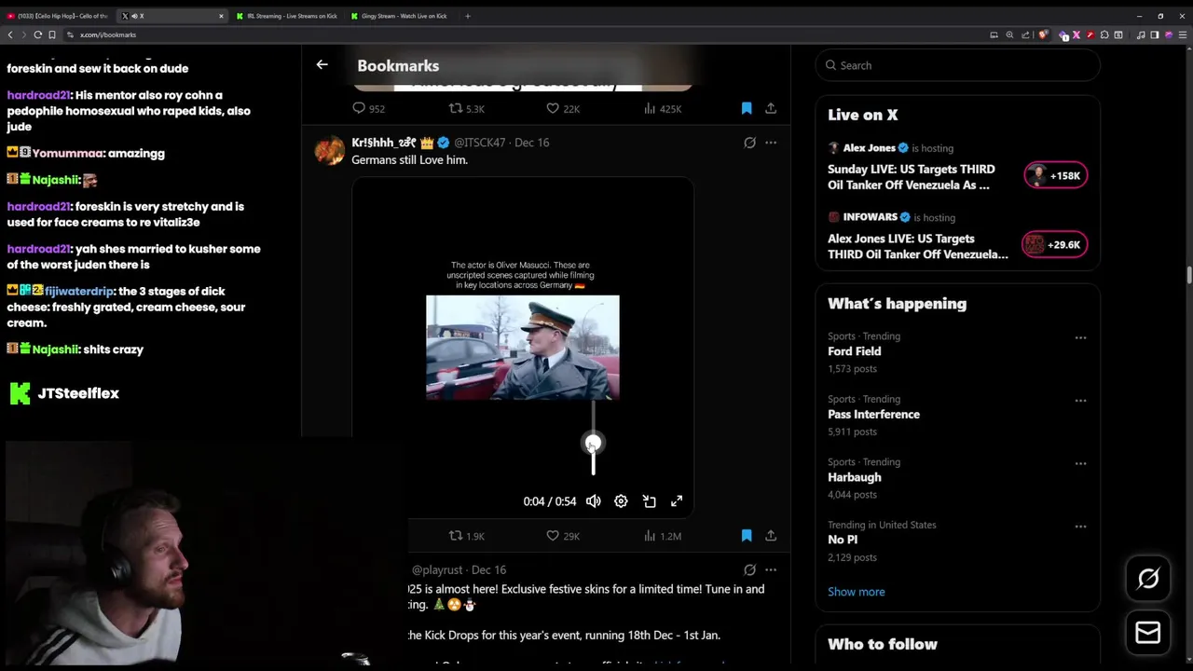1193x671 pixels.
Task: Switch to IRL Streaming Kick tab
Action: (287, 16)
